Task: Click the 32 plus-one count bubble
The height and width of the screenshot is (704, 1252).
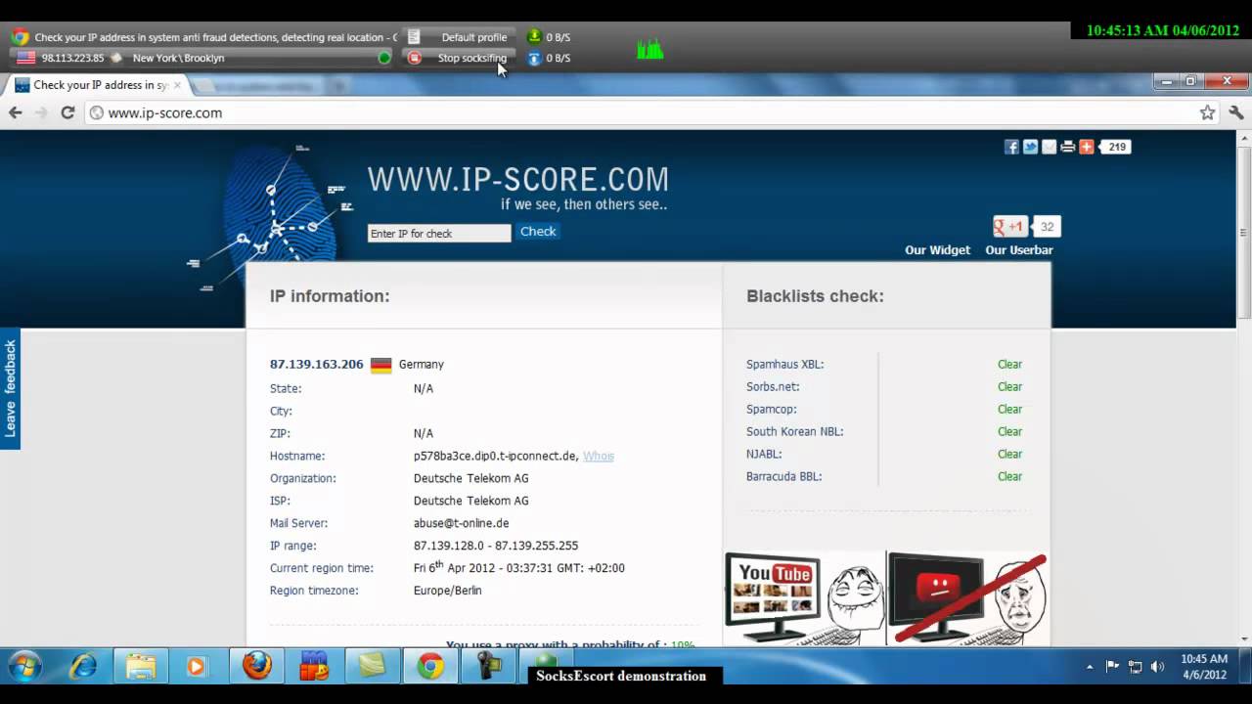Action: (1047, 227)
